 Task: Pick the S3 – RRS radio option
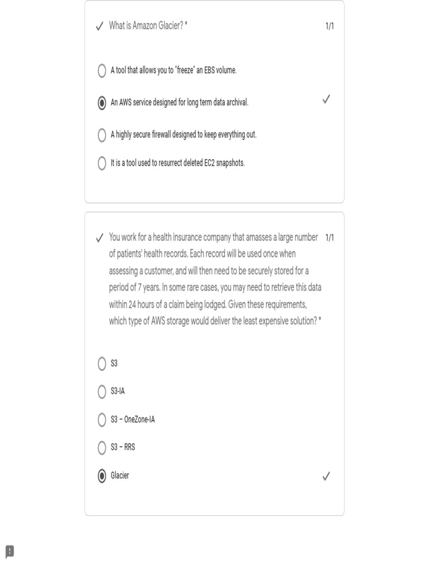pos(102,447)
